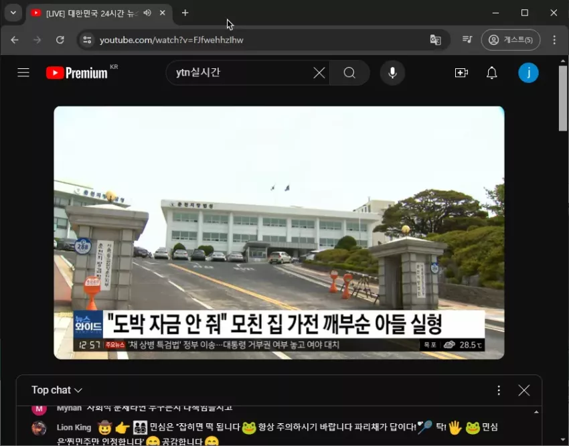Screen dimensions: 569x446
Task: Run search with magnifier button
Action: pos(349,72)
